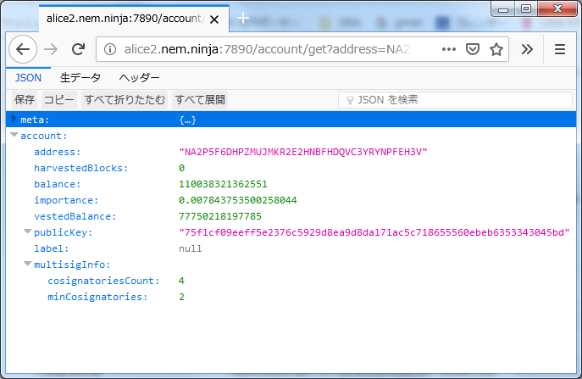Collapse the publicKey value
582x379 pixels.
[x=27, y=231]
